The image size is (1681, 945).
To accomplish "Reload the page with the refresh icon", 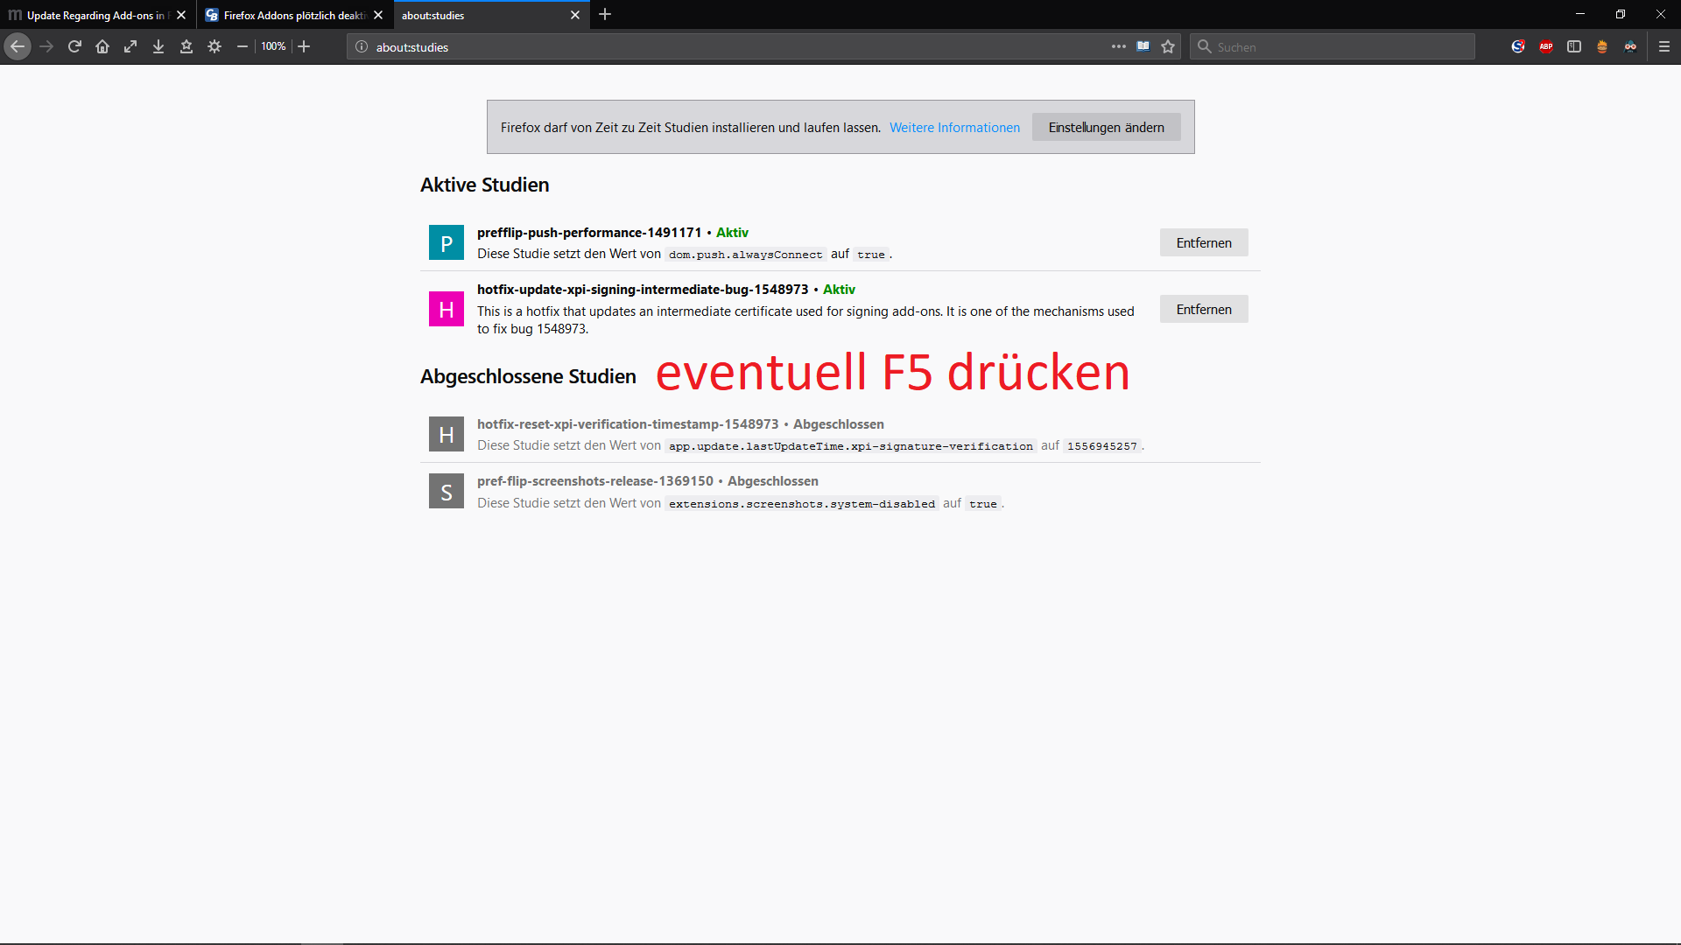I will [x=74, y=46].
